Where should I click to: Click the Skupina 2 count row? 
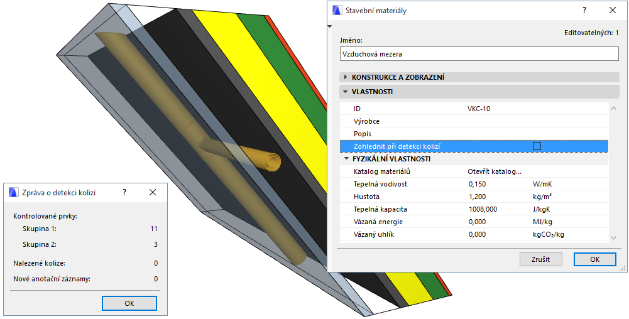pos(90,244)
